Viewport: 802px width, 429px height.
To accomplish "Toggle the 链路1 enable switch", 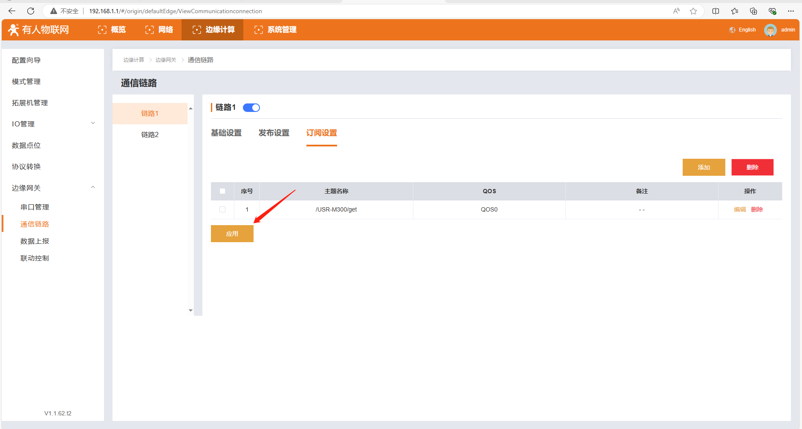I will coord(251,108).
